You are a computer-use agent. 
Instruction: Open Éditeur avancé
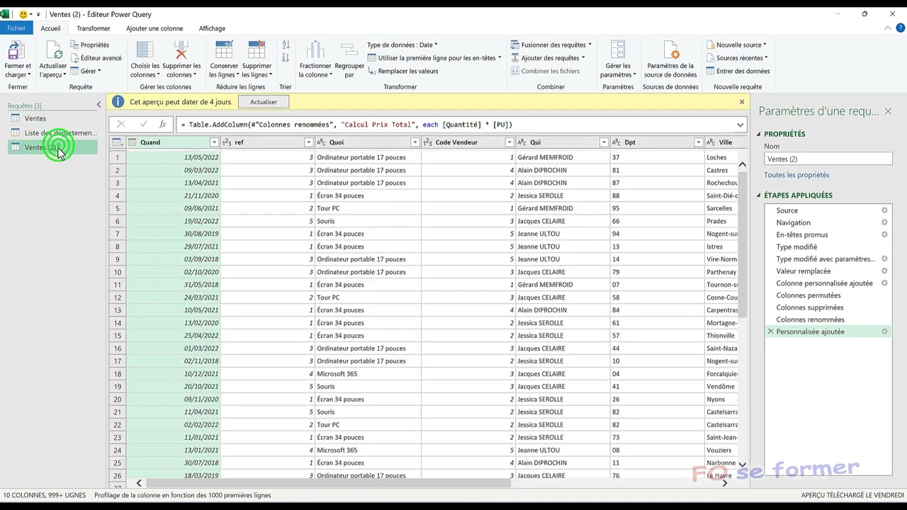[x=95, y=58]
